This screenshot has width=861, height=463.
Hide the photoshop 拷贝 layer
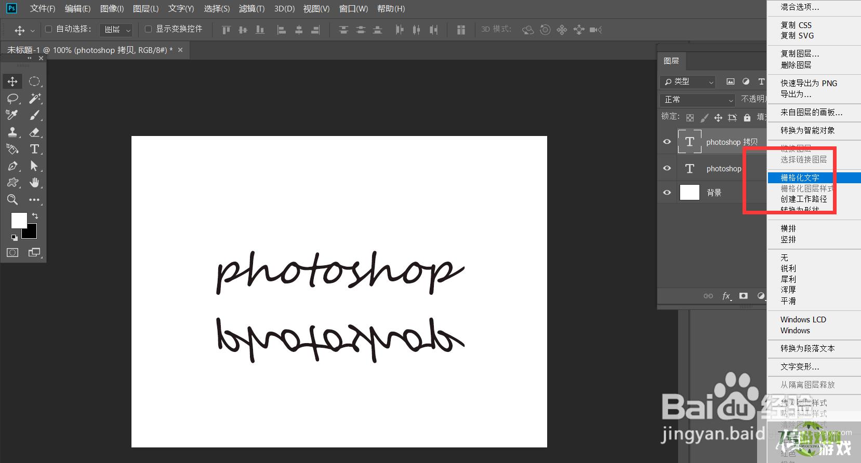[667, 142]
